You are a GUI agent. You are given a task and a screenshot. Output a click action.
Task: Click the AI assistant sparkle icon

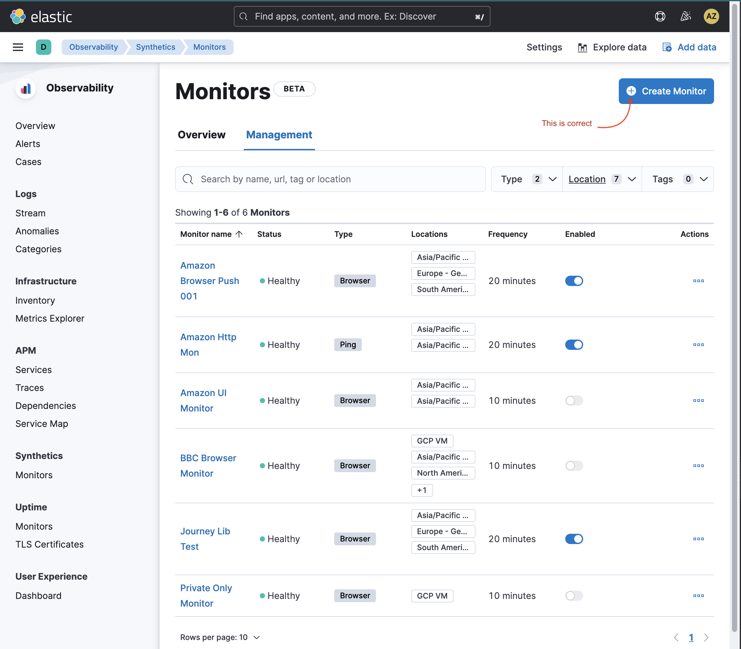(x=685, y=16)
